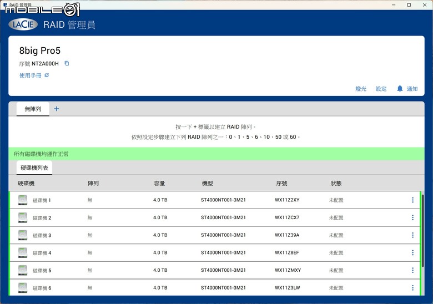
Task: Click the notification bell icon
Action: pos(400,89)
